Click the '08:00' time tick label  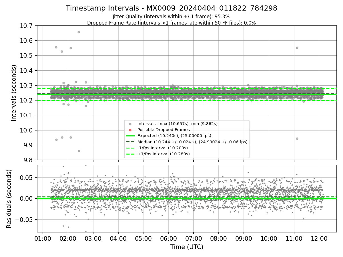[219, 238]
